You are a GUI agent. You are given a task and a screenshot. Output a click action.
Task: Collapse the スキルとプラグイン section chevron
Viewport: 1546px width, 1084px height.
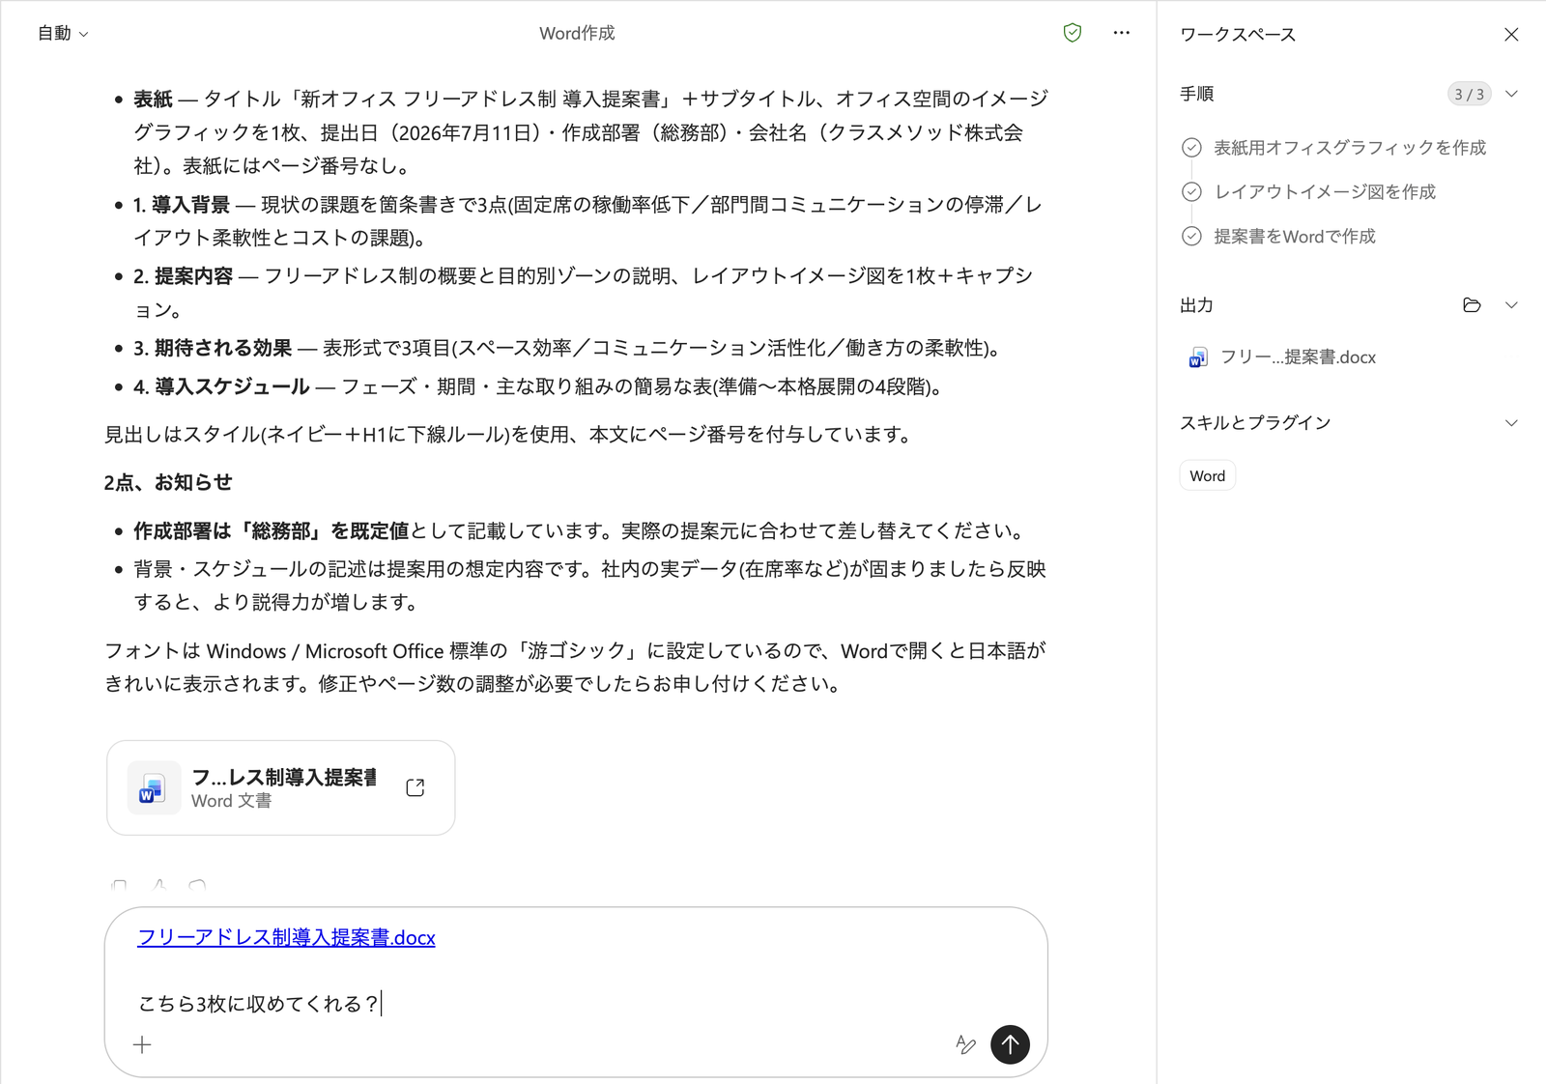coord(1512,423)
